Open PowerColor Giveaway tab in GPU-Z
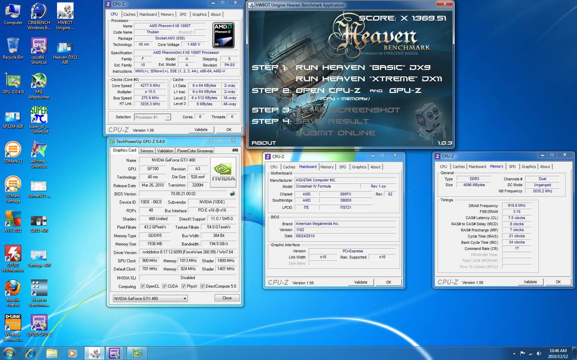The width and height of the screenshot is (577, 360). pyautogui.click(x=195, y=151)
